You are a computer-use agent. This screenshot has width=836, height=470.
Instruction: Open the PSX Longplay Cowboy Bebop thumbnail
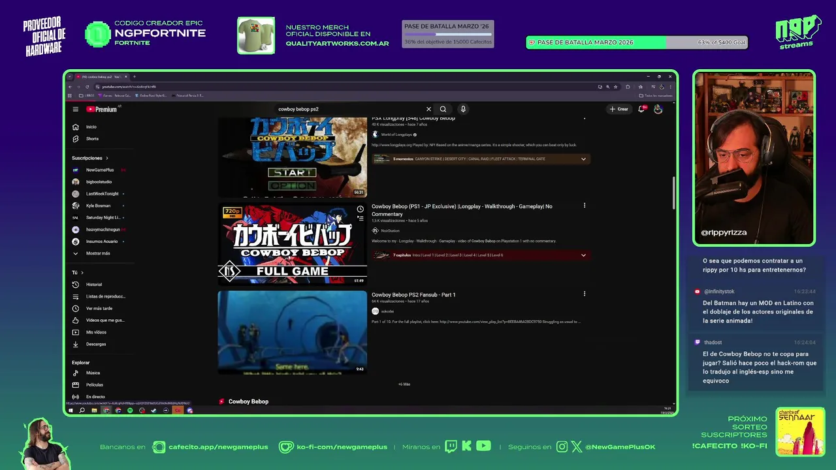point(293,157)
